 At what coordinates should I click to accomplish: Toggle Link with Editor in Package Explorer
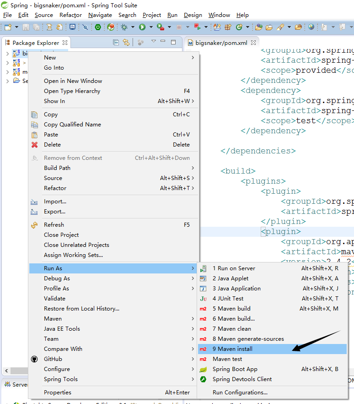pyautogui.click(x=126, y=42)
